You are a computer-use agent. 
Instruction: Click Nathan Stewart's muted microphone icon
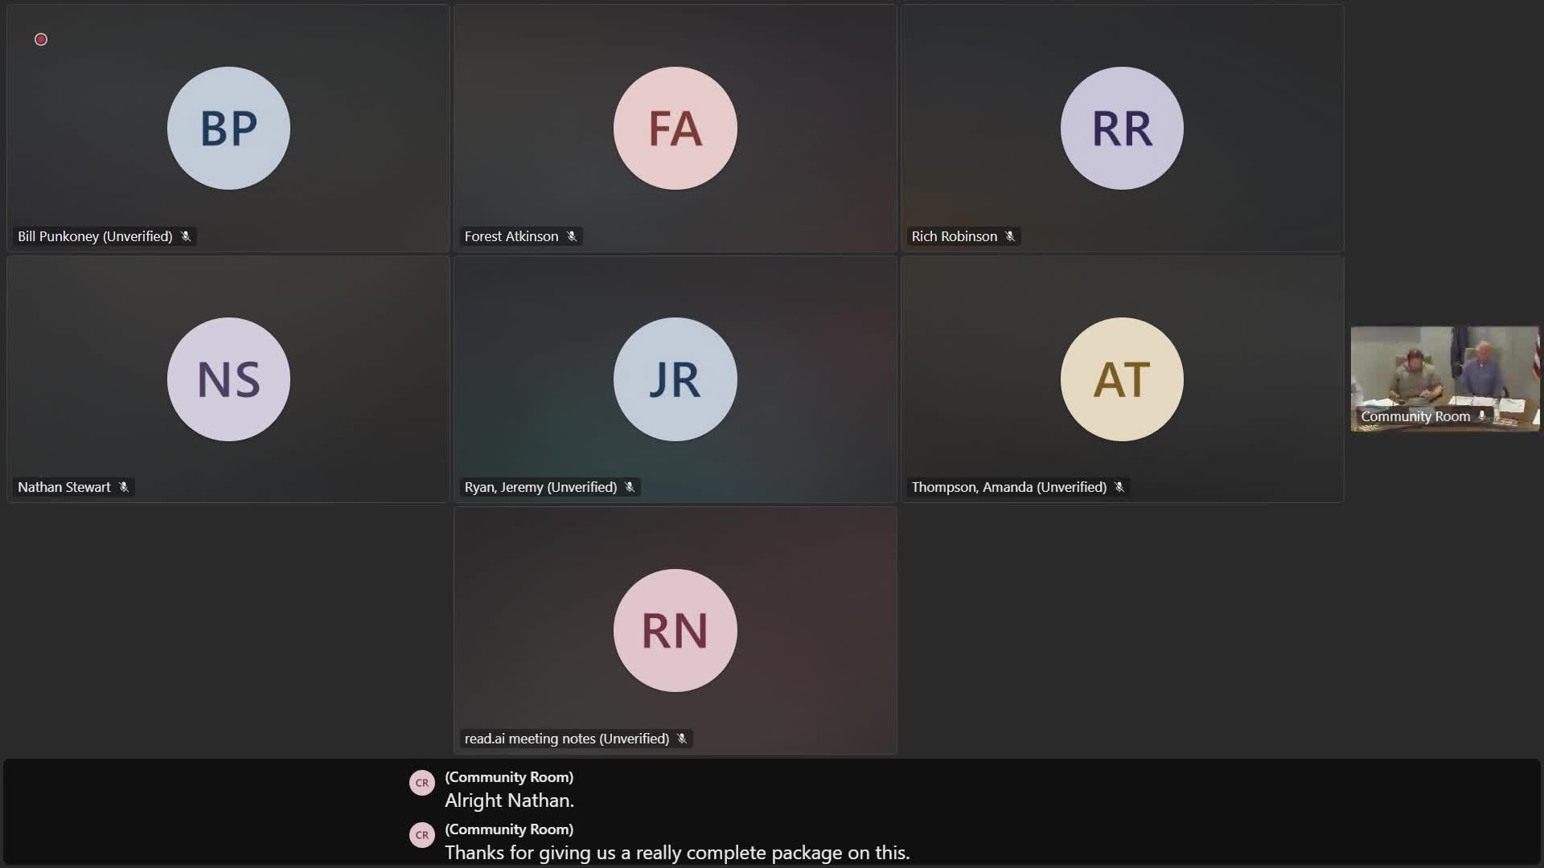[124, 487]
